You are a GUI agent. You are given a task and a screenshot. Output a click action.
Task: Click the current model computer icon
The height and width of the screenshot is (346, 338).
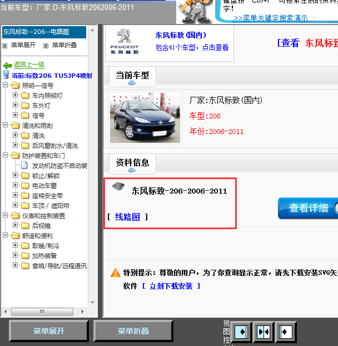coord(6,75)
